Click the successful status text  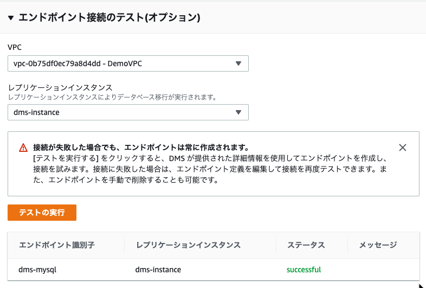click(304, 270)
